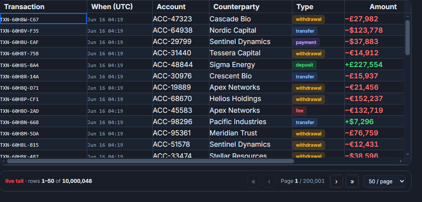Click the horizontal scrollbar right arrow

[401, 161]
